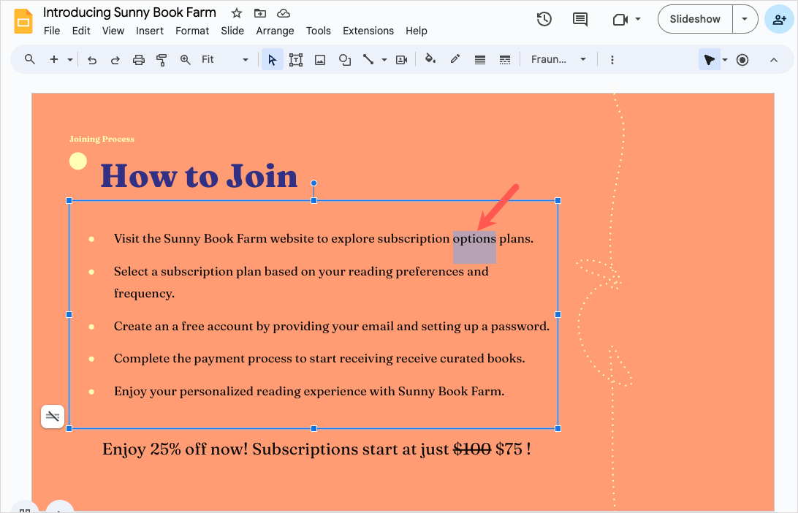Open the Google Slides home logo
798x513 pixels.
(23, 21)
